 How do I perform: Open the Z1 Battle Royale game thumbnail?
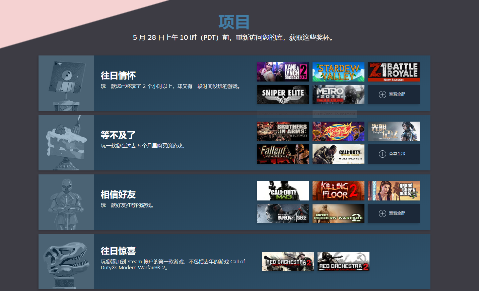tap(394, 72)
